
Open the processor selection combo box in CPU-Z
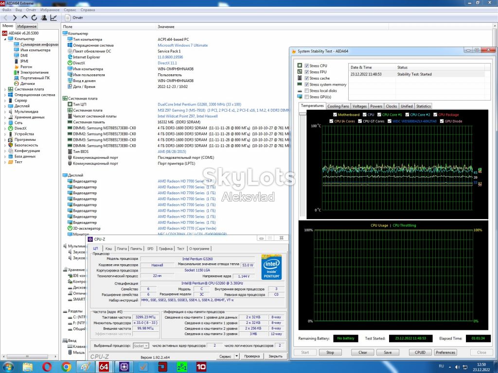(x=141, y=346)
